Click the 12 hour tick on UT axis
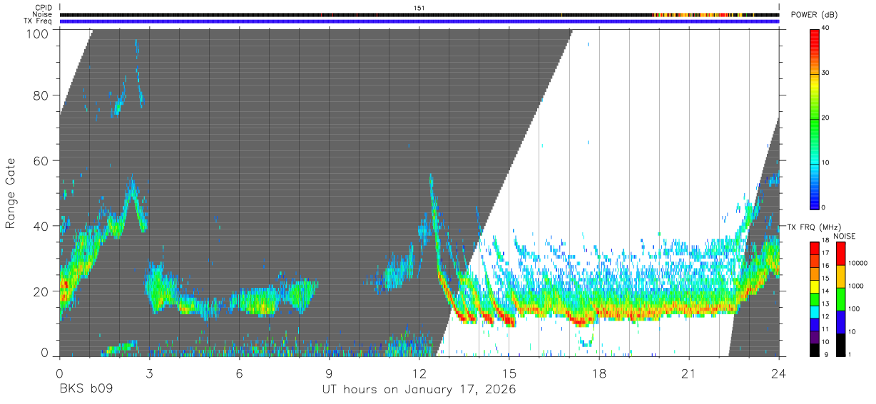Image resolution: width=876 pixels, height=404 pixels. coord(419,372)
